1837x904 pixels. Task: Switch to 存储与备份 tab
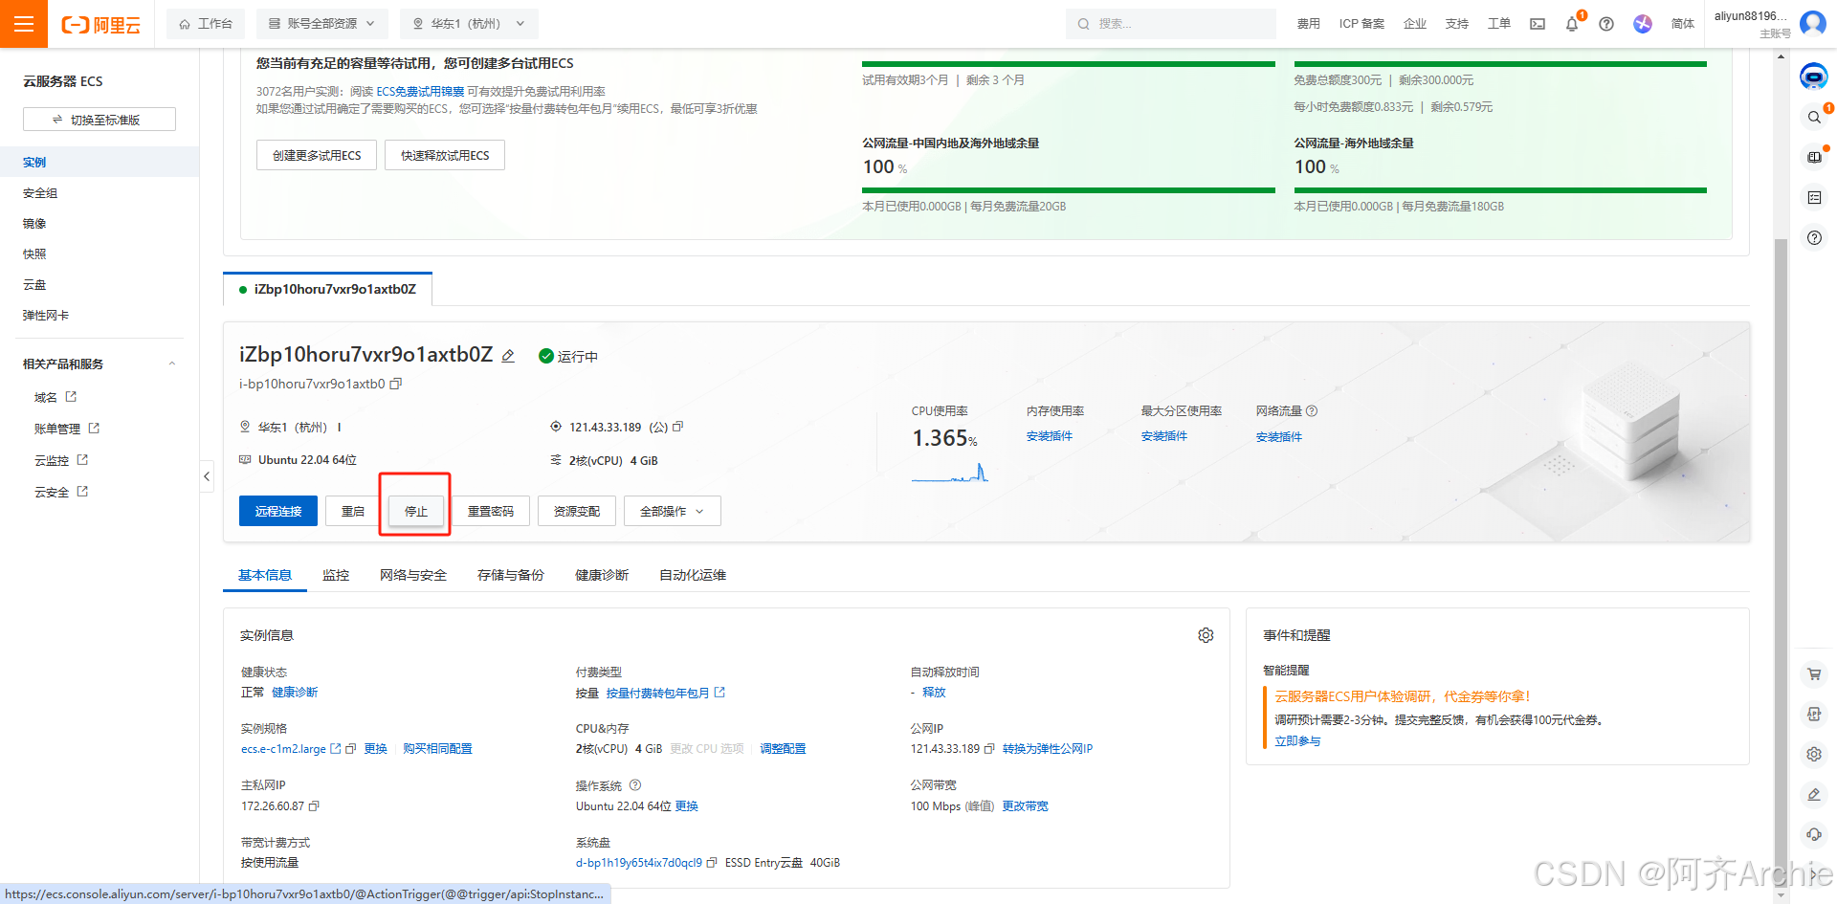[511, 575]
